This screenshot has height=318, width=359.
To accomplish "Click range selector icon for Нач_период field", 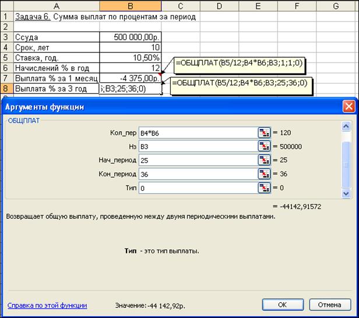I will coord(265,160).
